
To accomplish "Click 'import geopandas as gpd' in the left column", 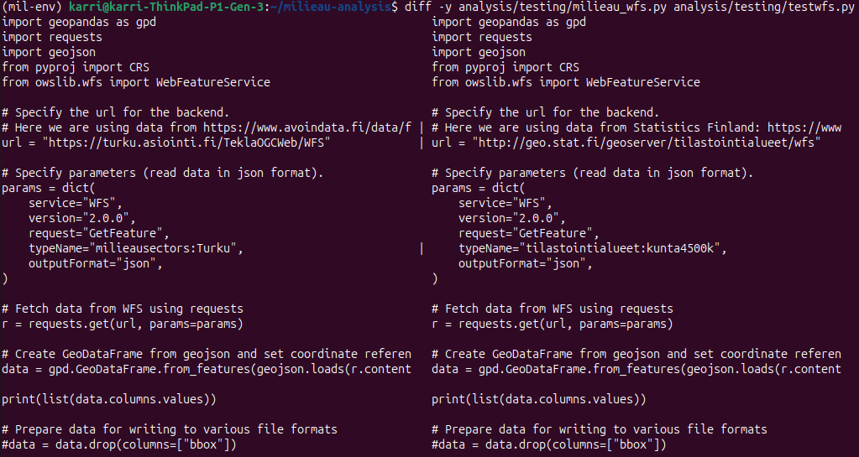I will (79, 22).
